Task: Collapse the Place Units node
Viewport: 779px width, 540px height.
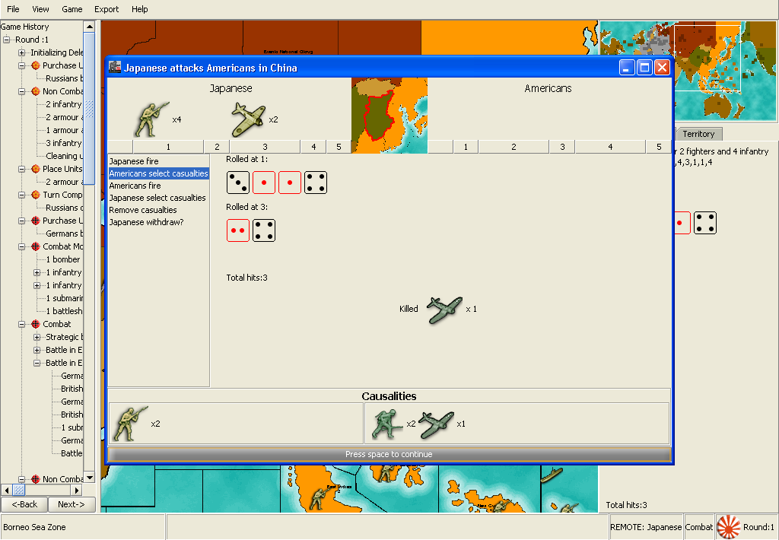Action: [x=22, y=169]
